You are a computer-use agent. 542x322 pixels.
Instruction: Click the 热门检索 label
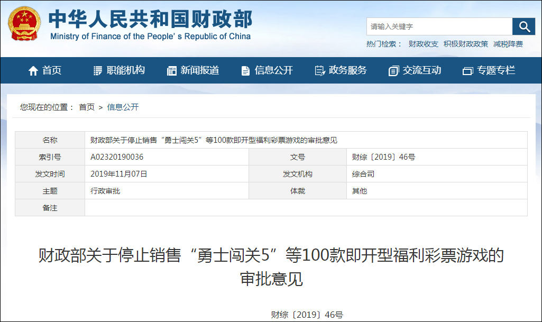pyautogui.click(x=384, y=44)
